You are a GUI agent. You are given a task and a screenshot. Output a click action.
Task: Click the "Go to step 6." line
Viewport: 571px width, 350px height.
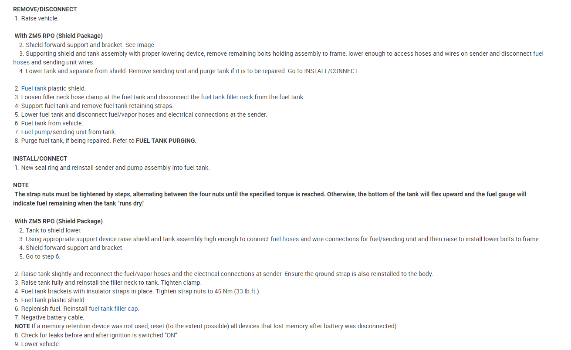click(x=43, y=256)
